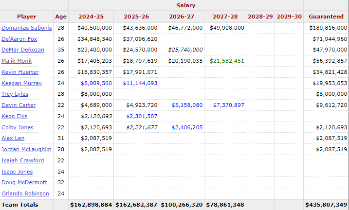Select Colby Jones blue 2026-27 salary $2,406,205
This screenshot has height=210, width=349.
tap(187, 127)
